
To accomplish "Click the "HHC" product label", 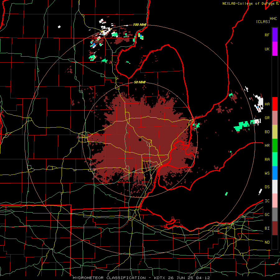I will (273, 19).
